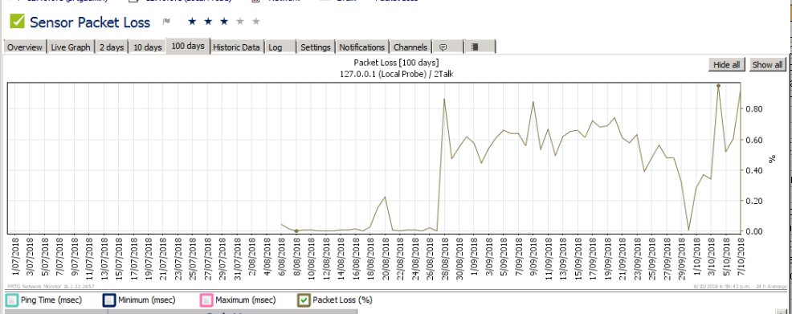Click the graph title Packet Loss [100 days]
This screenshot has height=314, width=792.
click(396, 63)
